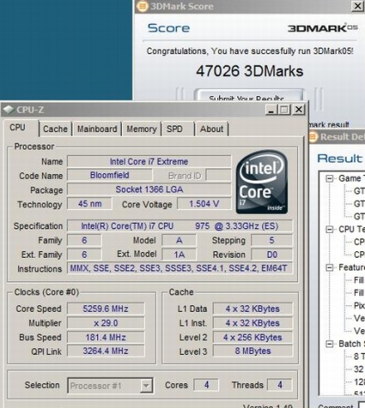Switch to the Cache tab
This screenshot has height=408, width=365.
[x=56, y=129]
